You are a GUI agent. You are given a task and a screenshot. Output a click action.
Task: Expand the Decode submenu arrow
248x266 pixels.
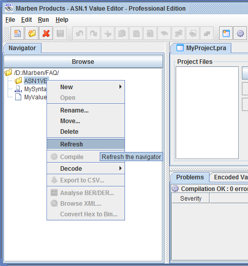click(x=120, y=168)
